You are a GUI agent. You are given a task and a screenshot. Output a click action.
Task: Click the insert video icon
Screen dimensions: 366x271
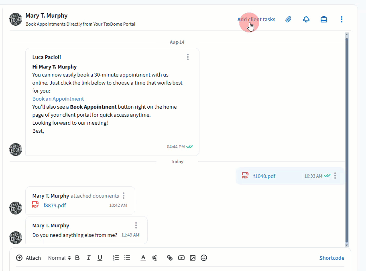point(181,258)
